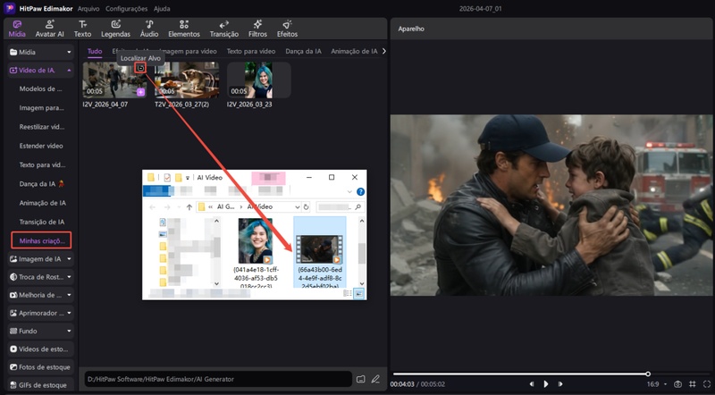715x395 pixels.
Task: Open folder icon beside path field
Action: click(x=361, y=379)
